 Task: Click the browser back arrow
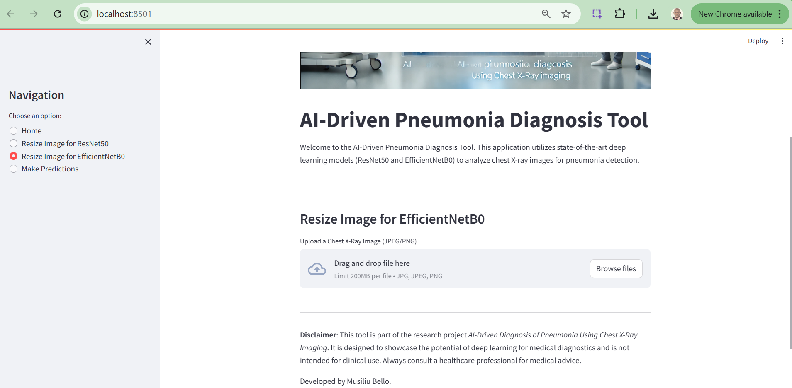click(x=11, y=14)
